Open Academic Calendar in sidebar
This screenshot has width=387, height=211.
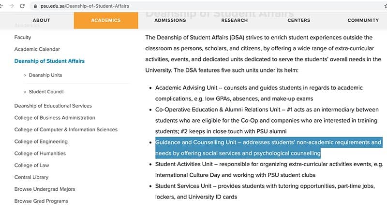(37, 49)
